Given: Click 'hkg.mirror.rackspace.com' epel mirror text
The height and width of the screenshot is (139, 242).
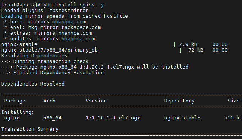Looking at the screenshot, I should 65,27.
